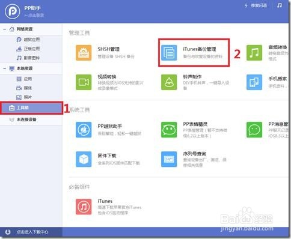Click SHSH管理 title text

coord(108,49)
